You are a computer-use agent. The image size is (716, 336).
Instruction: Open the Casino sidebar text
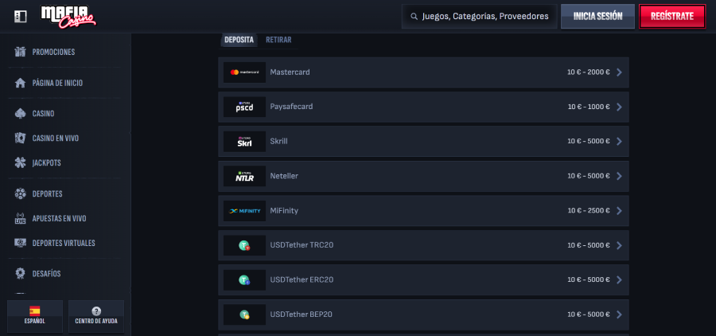click(44, 113)
